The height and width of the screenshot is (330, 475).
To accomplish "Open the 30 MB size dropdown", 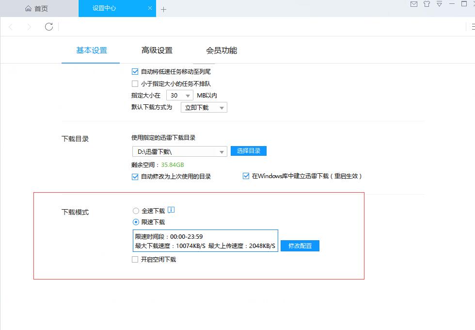I will 179,95.
